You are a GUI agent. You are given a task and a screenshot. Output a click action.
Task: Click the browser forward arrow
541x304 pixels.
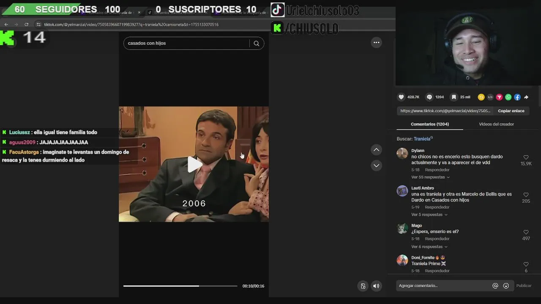click(16, 24)
